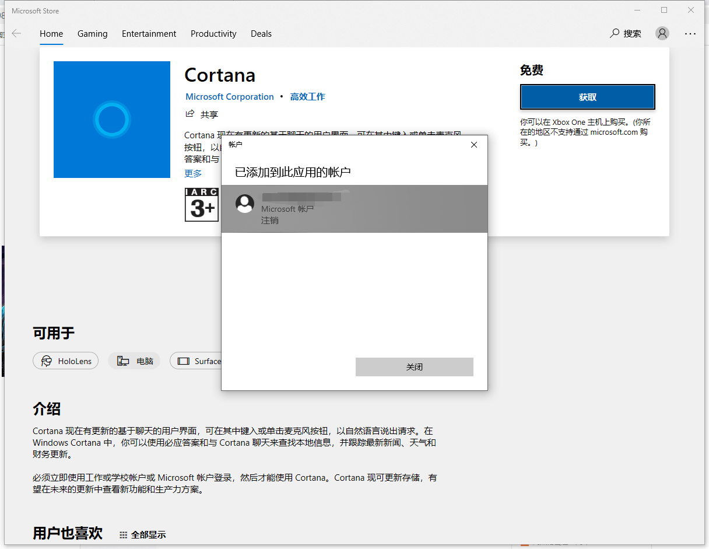Viewport: 709px width, 549px height.
Task: Switch to the Home tab
Action: click(51, 33)
